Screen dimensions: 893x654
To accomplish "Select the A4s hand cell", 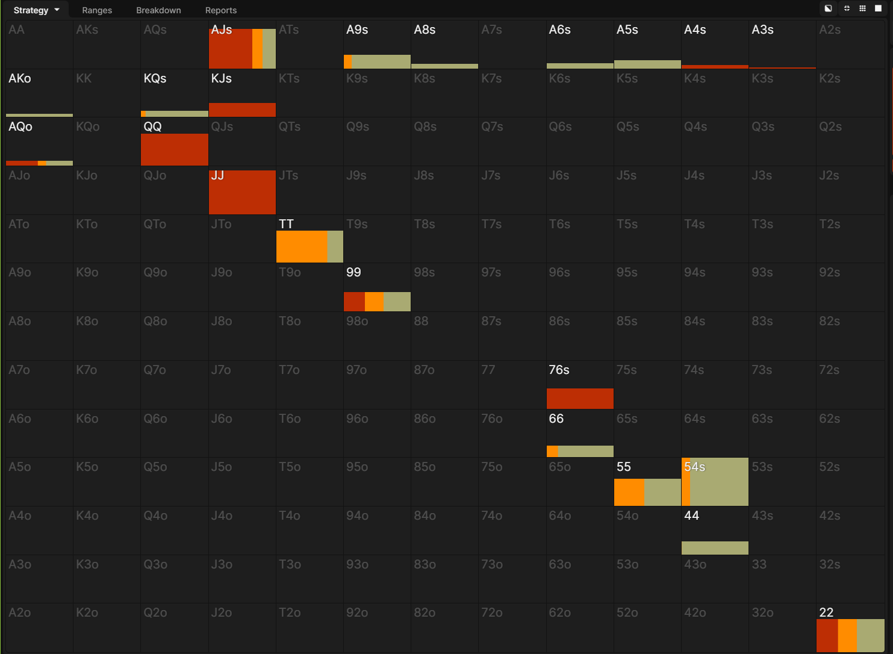I will click(x=715, y=45).
